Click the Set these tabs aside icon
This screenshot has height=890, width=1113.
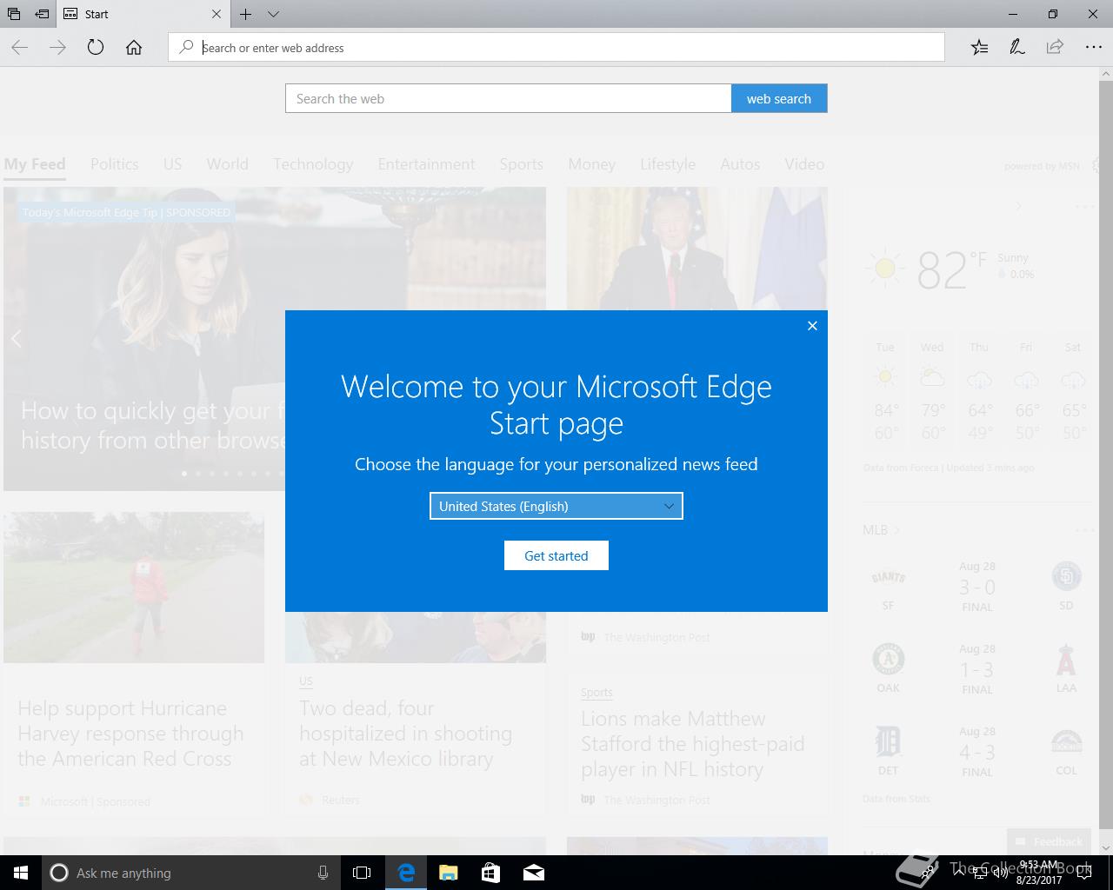(41, 14)
